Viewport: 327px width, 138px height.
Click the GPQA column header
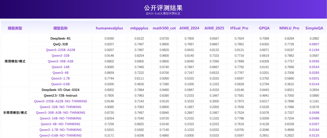(264, 28)
